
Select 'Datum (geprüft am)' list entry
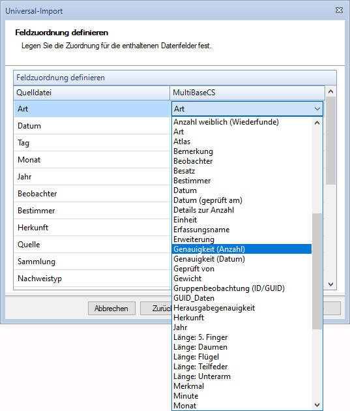242,200
